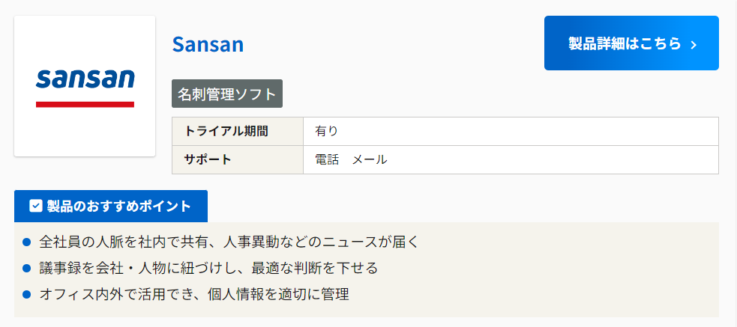Select the 名刺管理ソフト category tag
This screenshot has width=737, height=327.
(227, 94)
